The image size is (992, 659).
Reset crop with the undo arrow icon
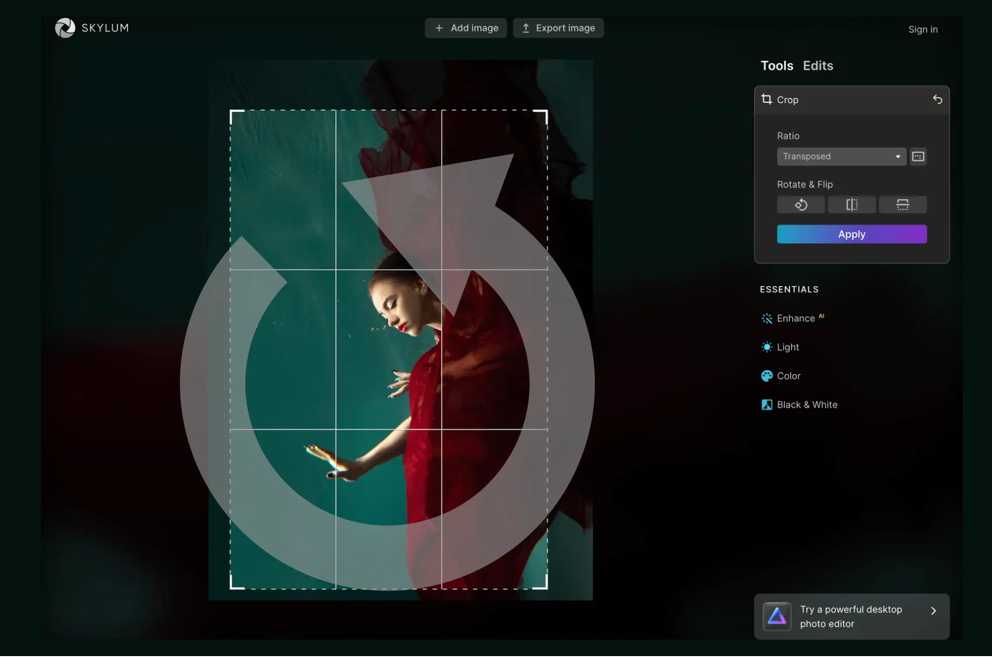[x=937, y=99]
